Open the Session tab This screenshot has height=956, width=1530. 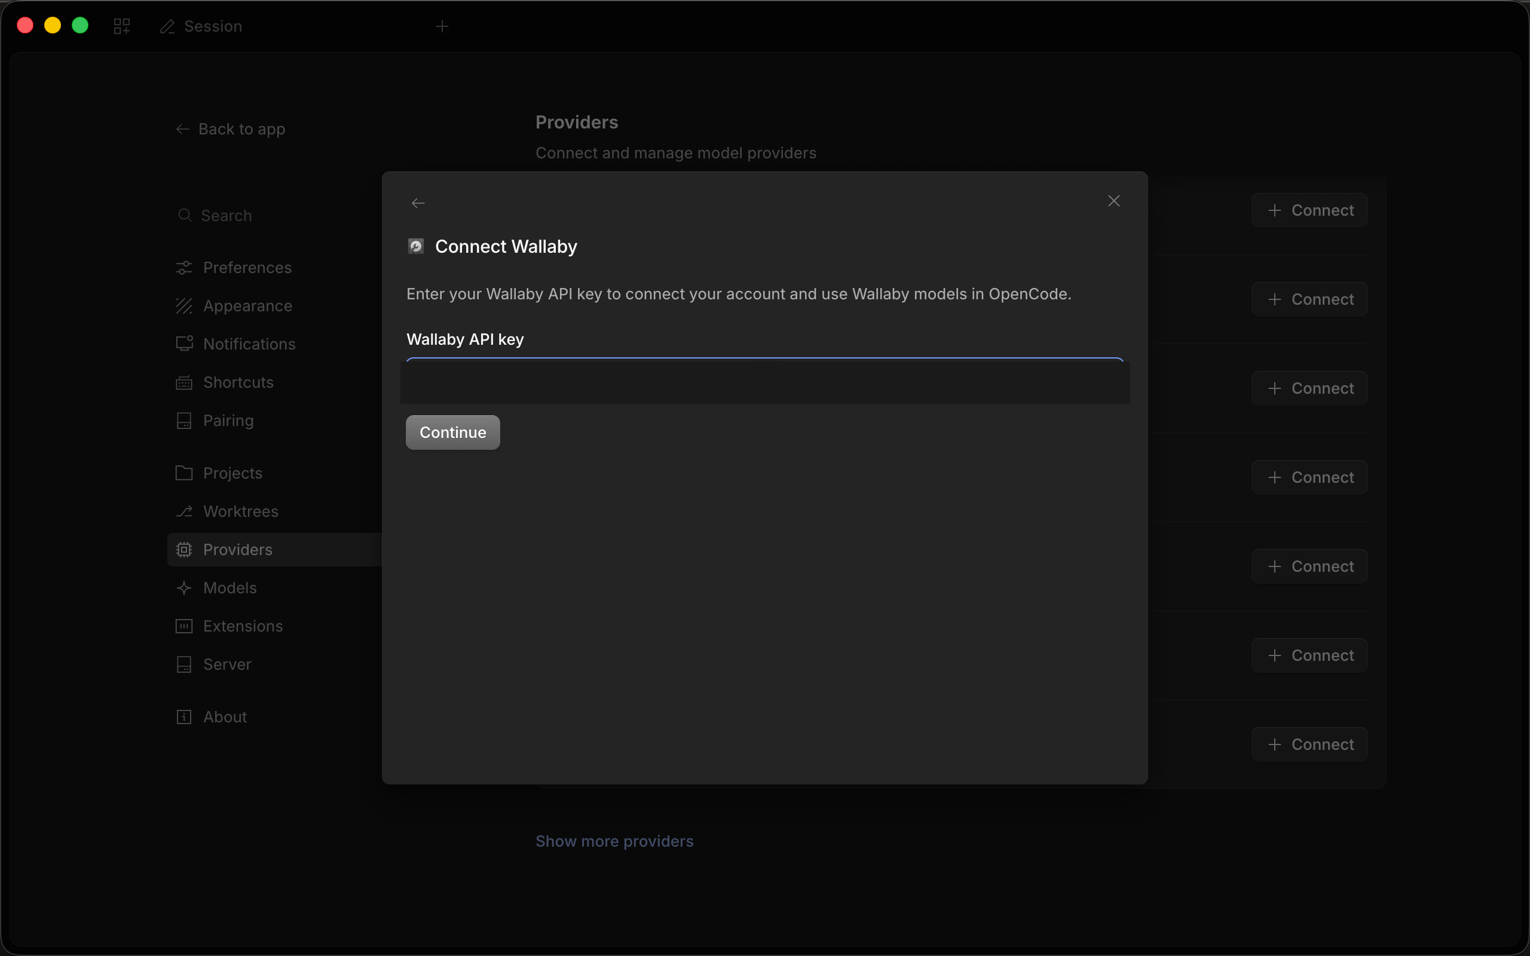pos(201,26)
